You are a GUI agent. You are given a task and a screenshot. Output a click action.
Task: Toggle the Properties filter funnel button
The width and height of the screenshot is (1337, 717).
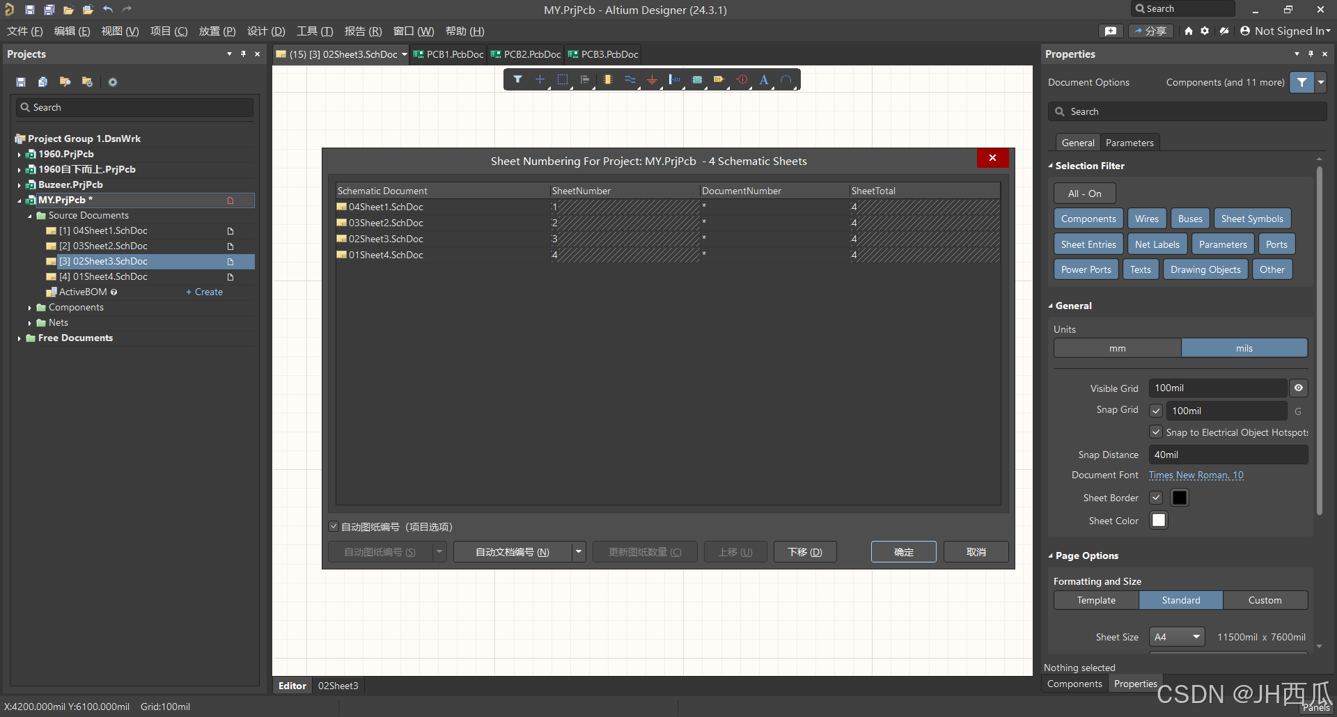[x=1302, y=82]
